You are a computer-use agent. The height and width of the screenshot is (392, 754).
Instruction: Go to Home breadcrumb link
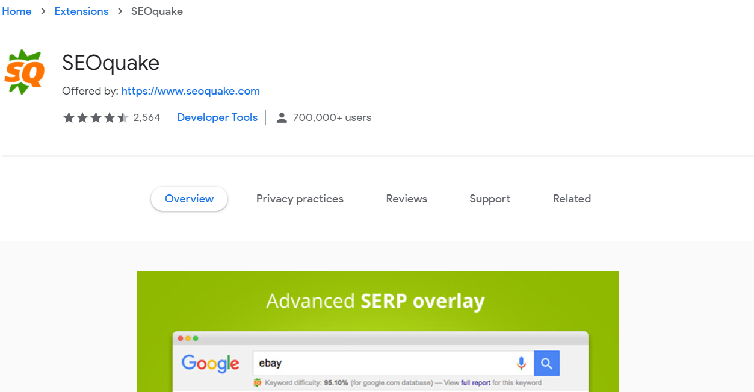tap(17, 11)
